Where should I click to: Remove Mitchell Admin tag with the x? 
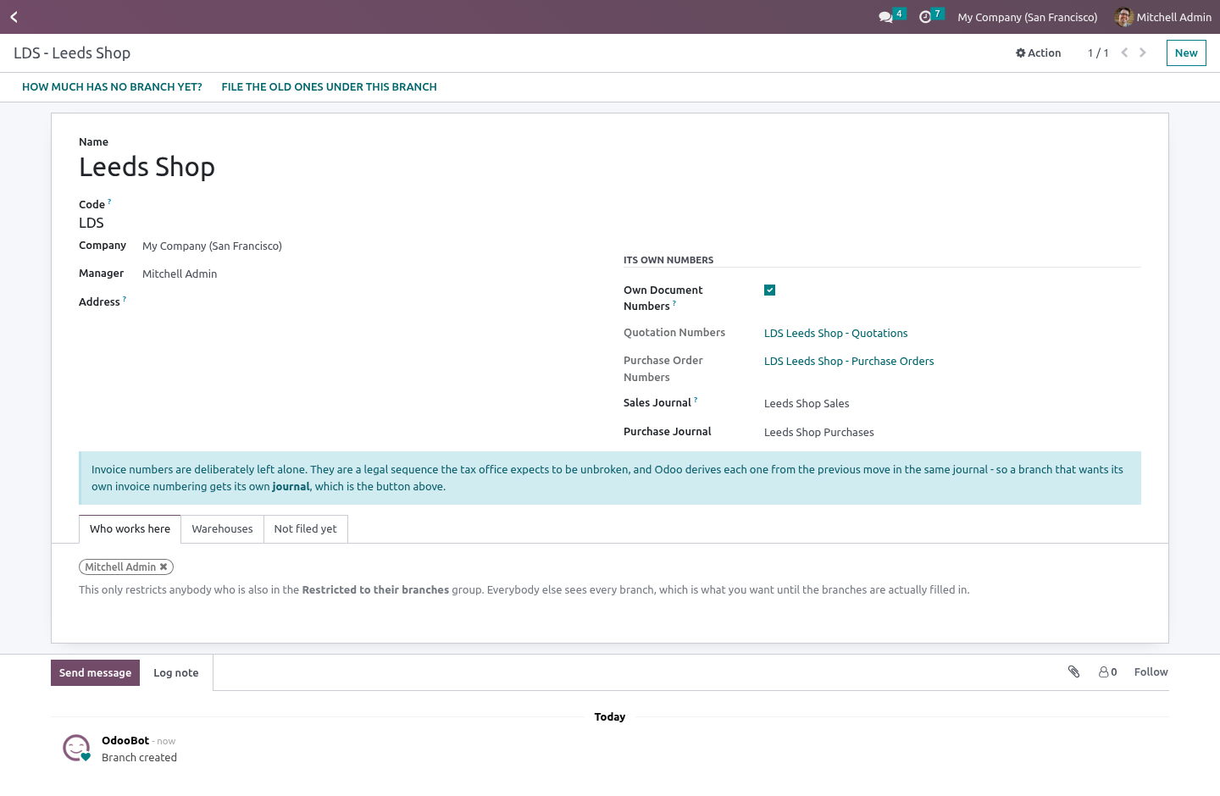[164, 567]
